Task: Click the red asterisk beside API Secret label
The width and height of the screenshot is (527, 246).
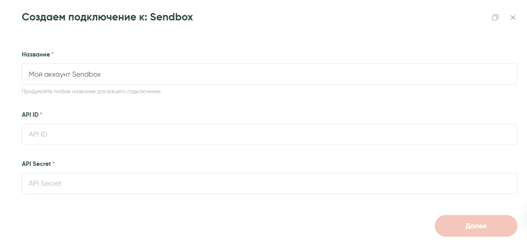Action: point(53,162)
